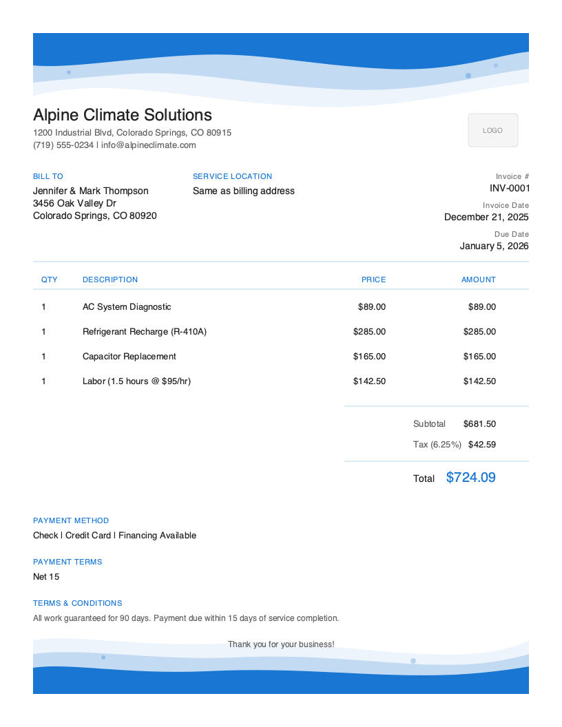
Task: Select the Invoice Date December 21, 2025
Action: pyautogui.click(x=486, y=217)
